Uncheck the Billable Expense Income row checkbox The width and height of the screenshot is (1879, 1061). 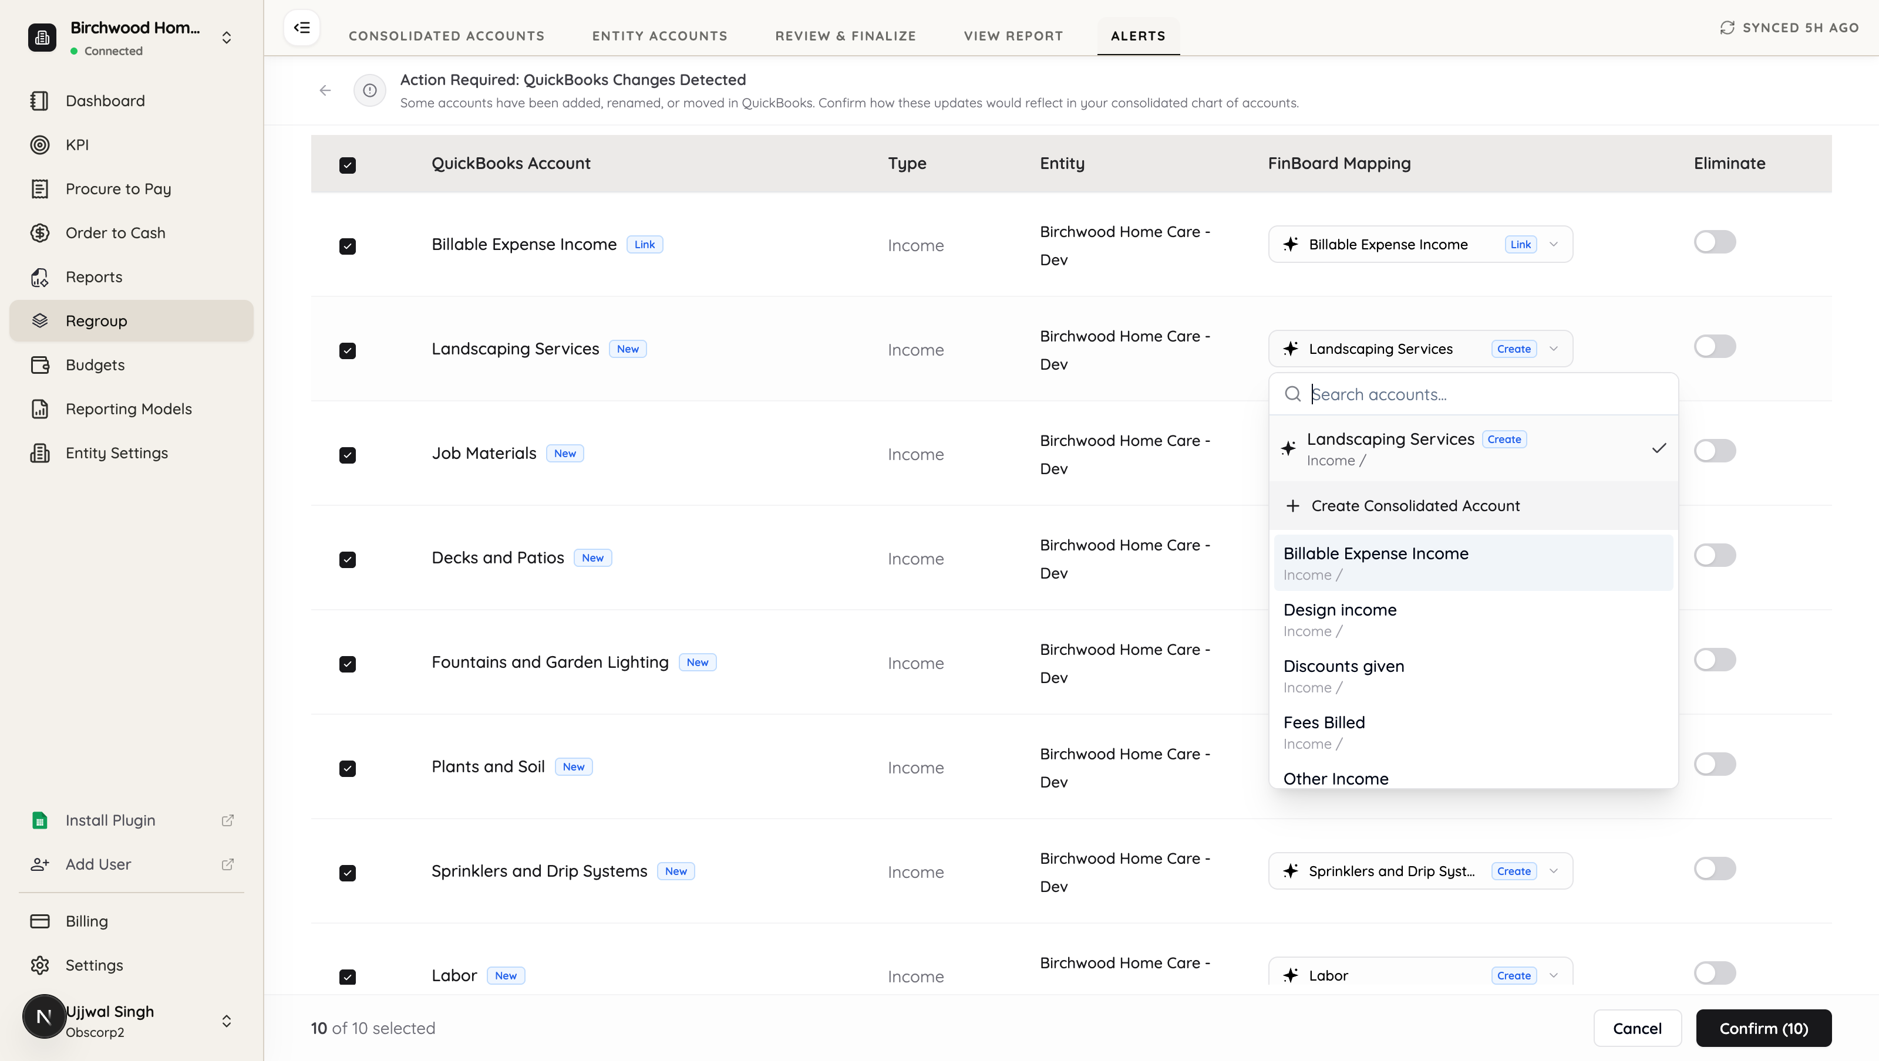coord(347,246)
